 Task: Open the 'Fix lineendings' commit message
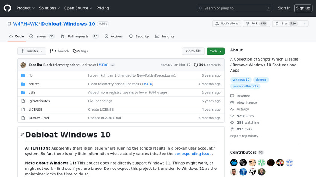click(x=100, y=101)
